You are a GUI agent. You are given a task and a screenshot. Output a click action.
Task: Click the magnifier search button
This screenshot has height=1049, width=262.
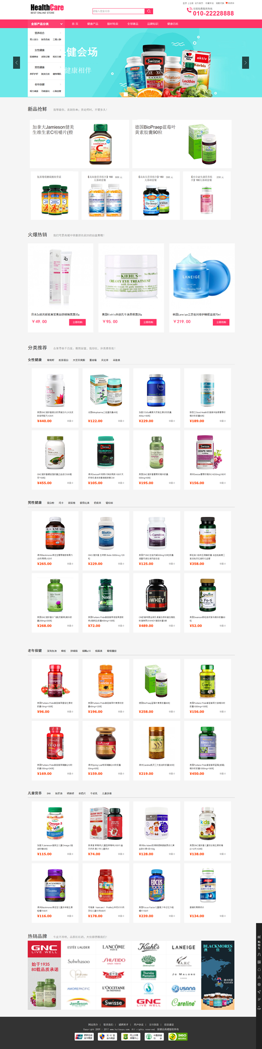coord(149,11)
